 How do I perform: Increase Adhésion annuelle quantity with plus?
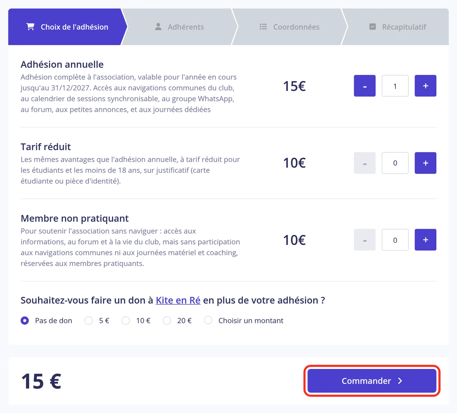(425, 86)
